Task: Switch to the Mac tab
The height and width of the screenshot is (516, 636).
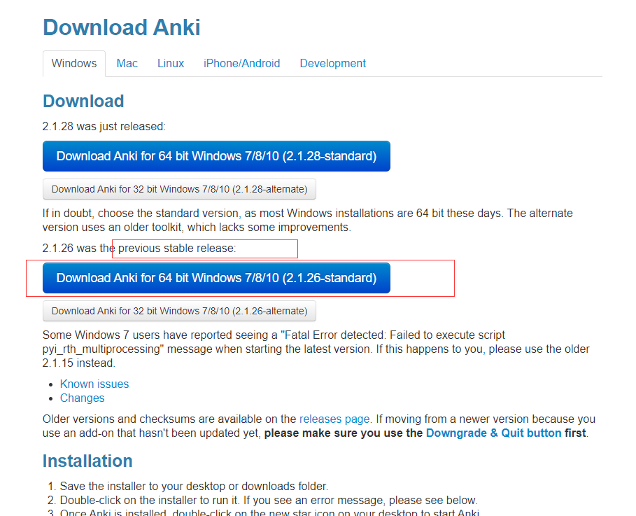Action: coord(127,63)
